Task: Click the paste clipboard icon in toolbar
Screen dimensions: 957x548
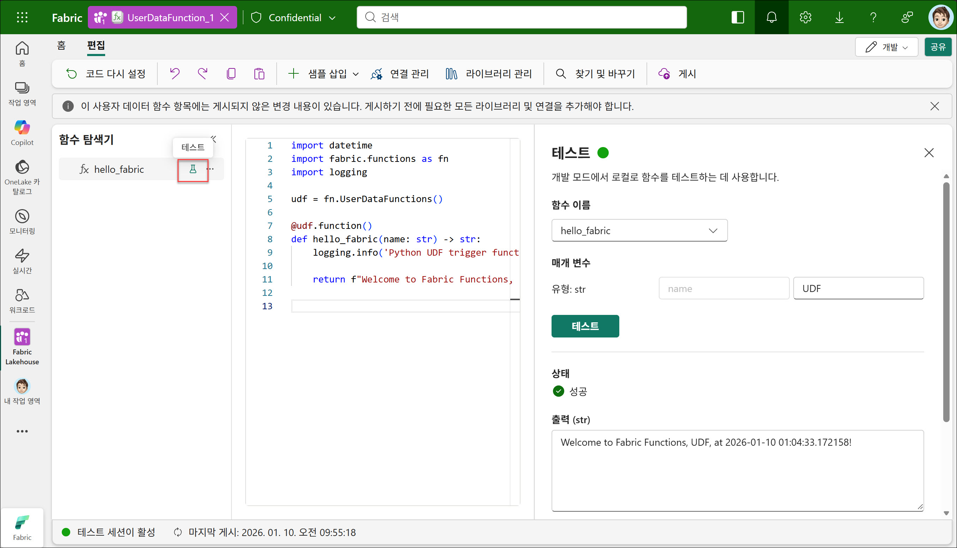Action: coord(259,74)
